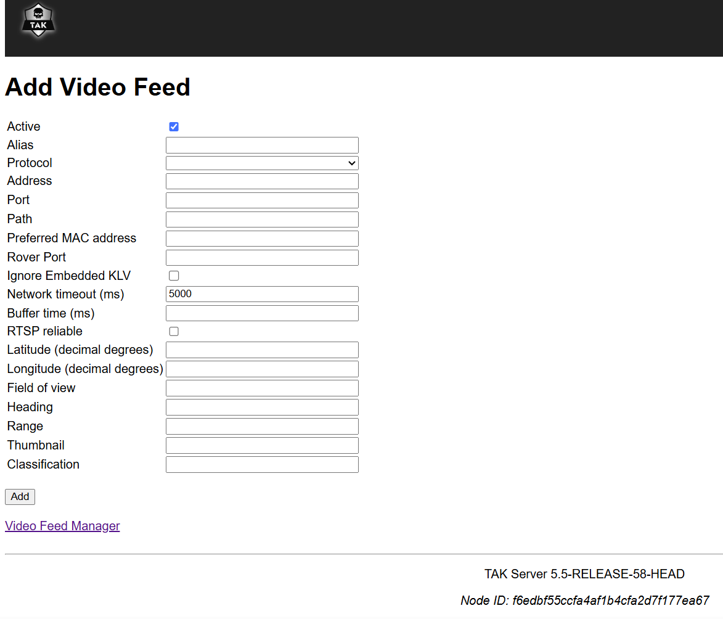Click into the Address input field
Viewport: 723px width, 619px height.
point(262,181)
